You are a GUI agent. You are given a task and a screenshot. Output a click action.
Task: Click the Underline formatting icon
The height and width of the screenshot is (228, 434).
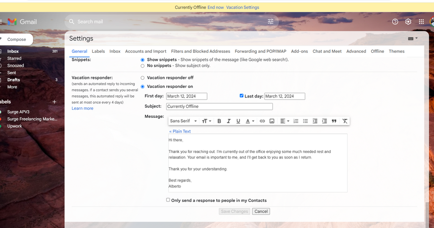[x=238, y=121]
